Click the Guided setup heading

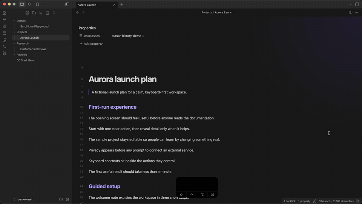click(x=104, y=186)
